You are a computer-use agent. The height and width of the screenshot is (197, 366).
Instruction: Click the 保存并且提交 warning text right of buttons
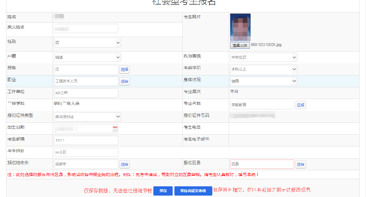pyautogui.click(x=262, y=190)
